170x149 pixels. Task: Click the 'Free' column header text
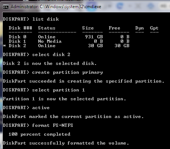[x=114, y=28]
